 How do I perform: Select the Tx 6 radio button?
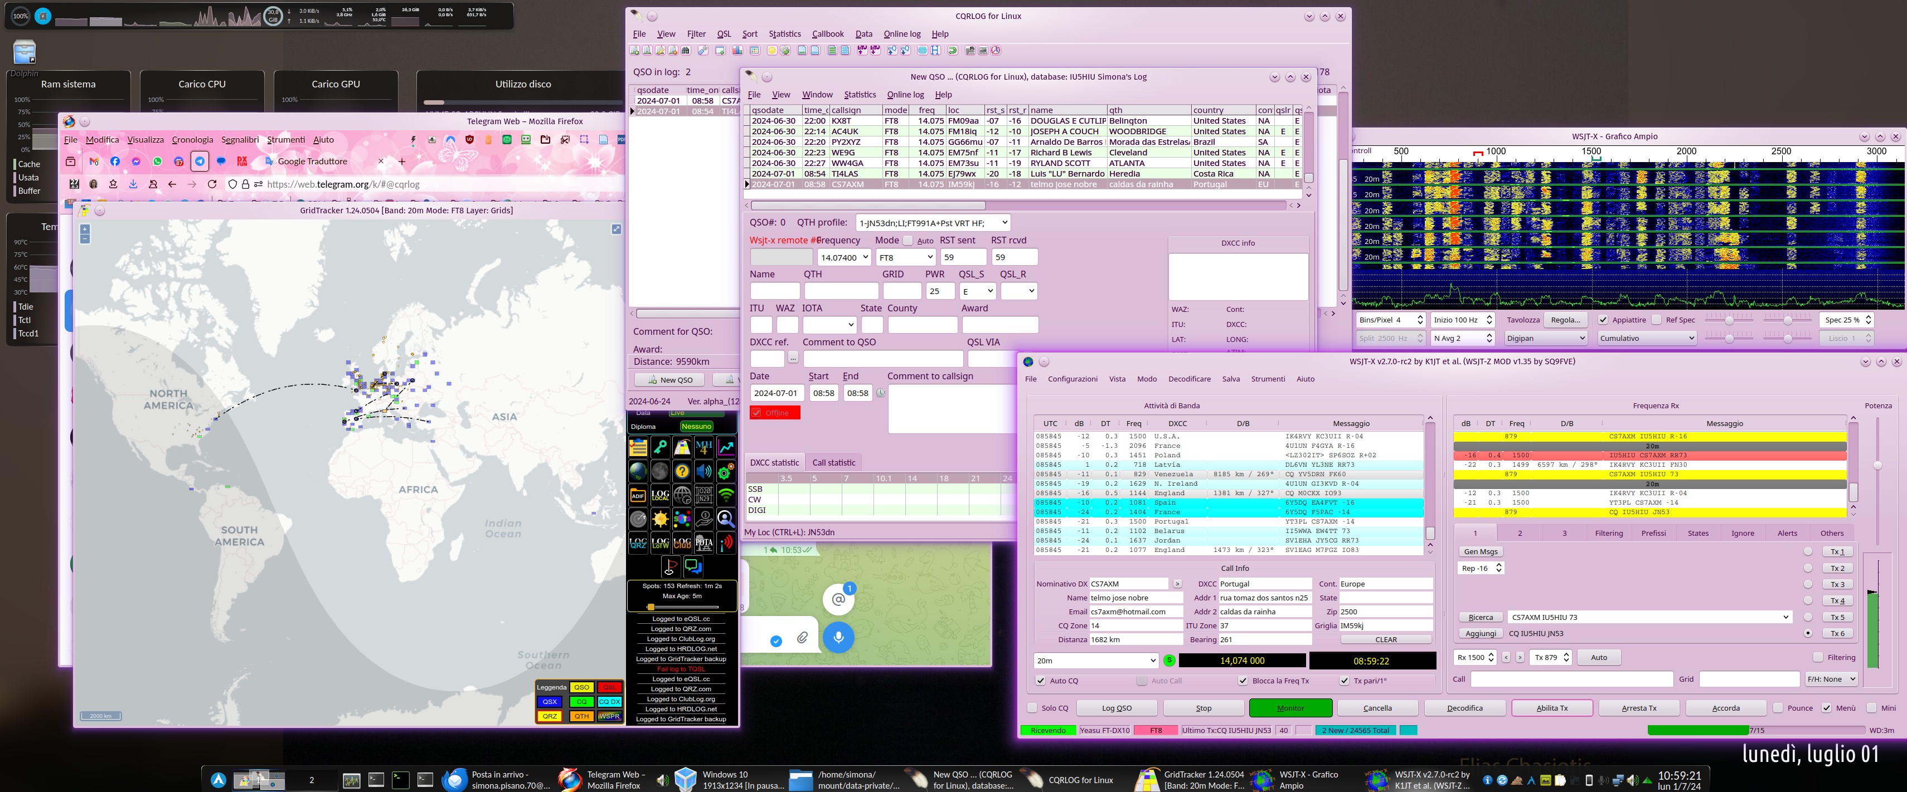pyautogui.click(x=1808, y=633)
